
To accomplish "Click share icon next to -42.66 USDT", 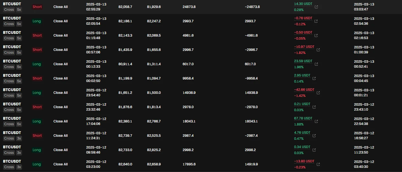I will (318, 93).
